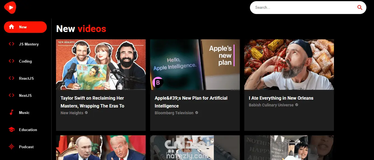This screenshot has height=160, width=374.
Task: Open the New Orleans crawfish video thumbnail
Action: [289, 65]
